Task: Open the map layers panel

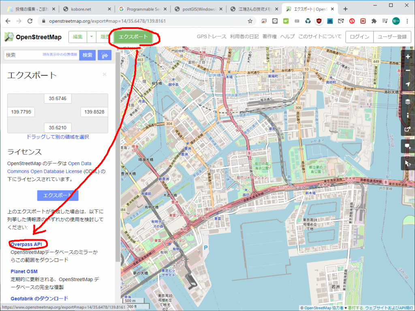Action: [x=408, y=101]
